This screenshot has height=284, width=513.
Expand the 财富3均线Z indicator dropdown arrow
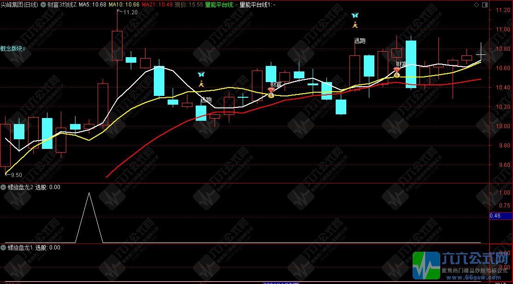43,4
